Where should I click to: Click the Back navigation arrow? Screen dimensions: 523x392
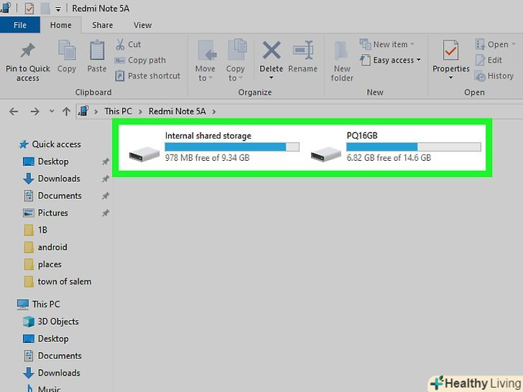14,111
